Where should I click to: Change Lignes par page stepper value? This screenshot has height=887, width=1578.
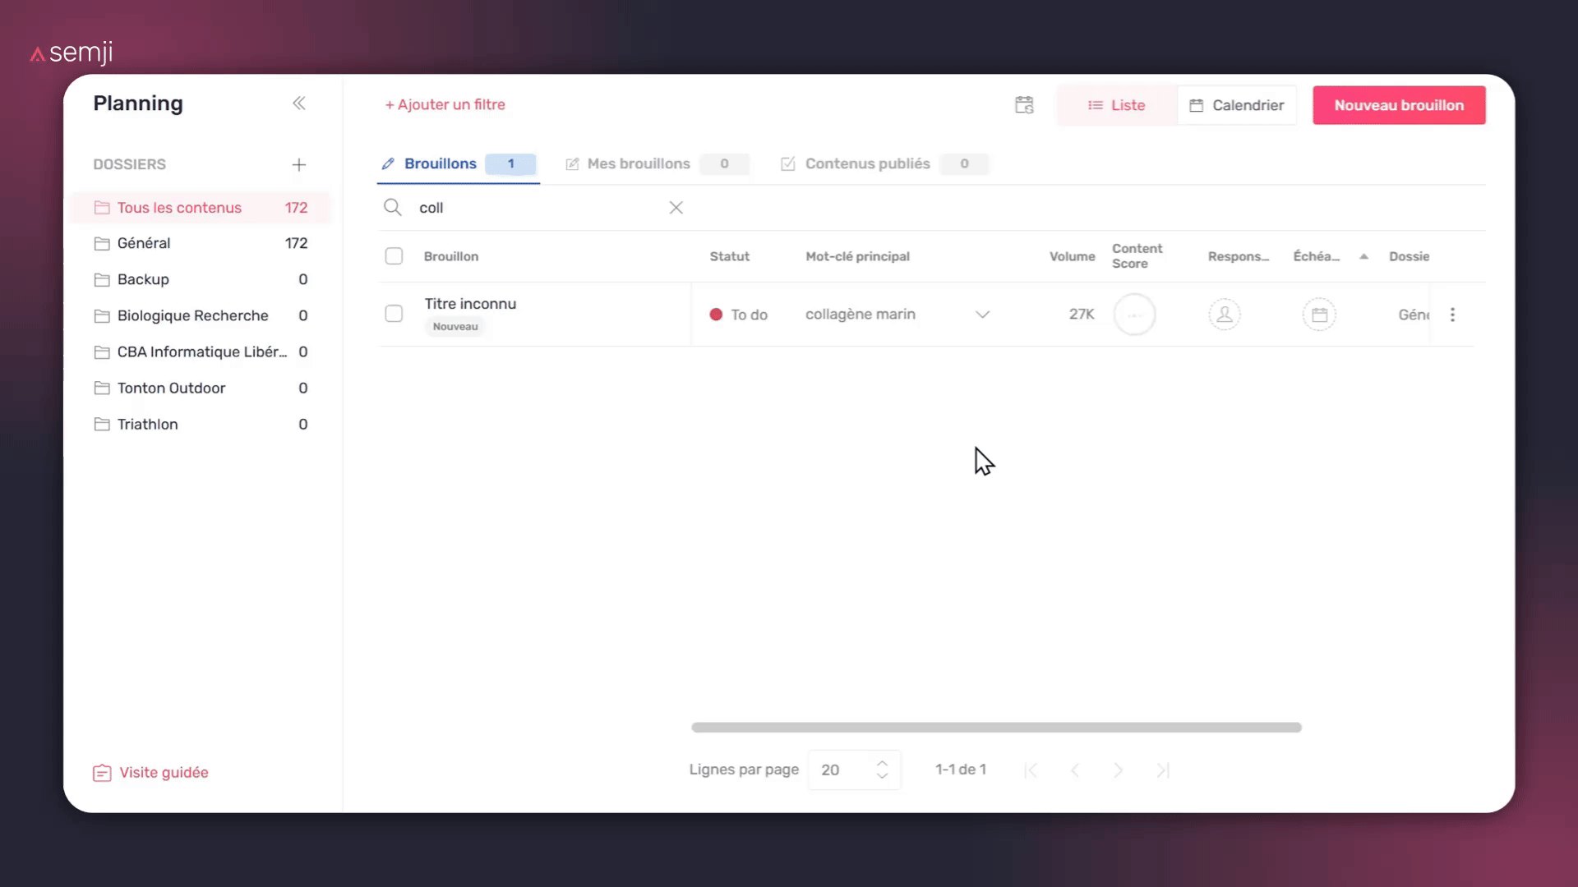(882, 770)
